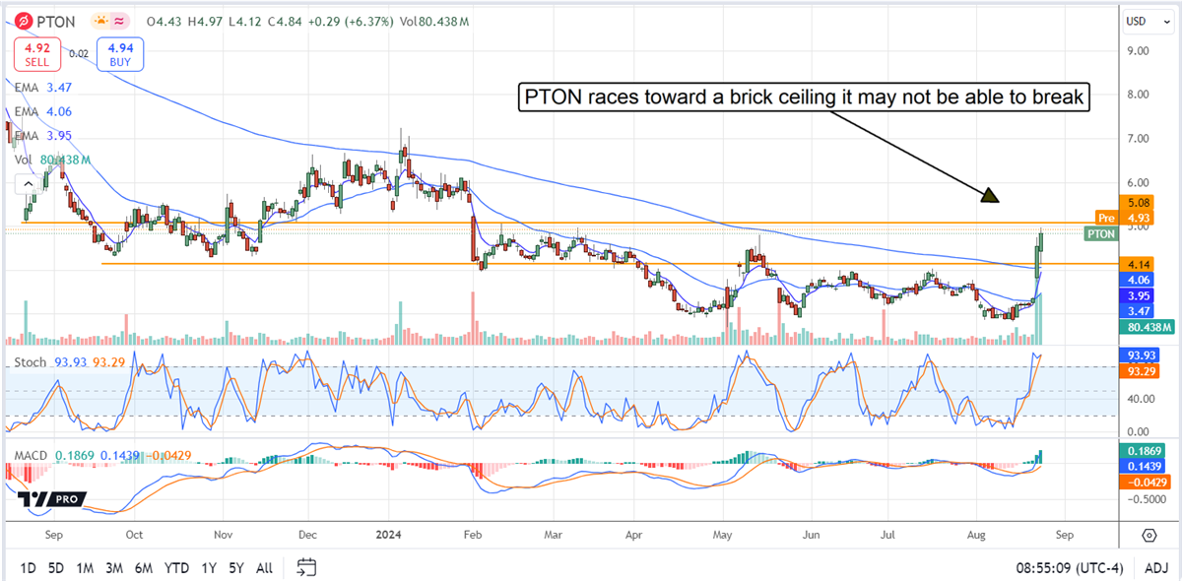Click the pre-market sun session icon
The width and height of the screenshot is (1182, 581).
click(x=101, y=20)
